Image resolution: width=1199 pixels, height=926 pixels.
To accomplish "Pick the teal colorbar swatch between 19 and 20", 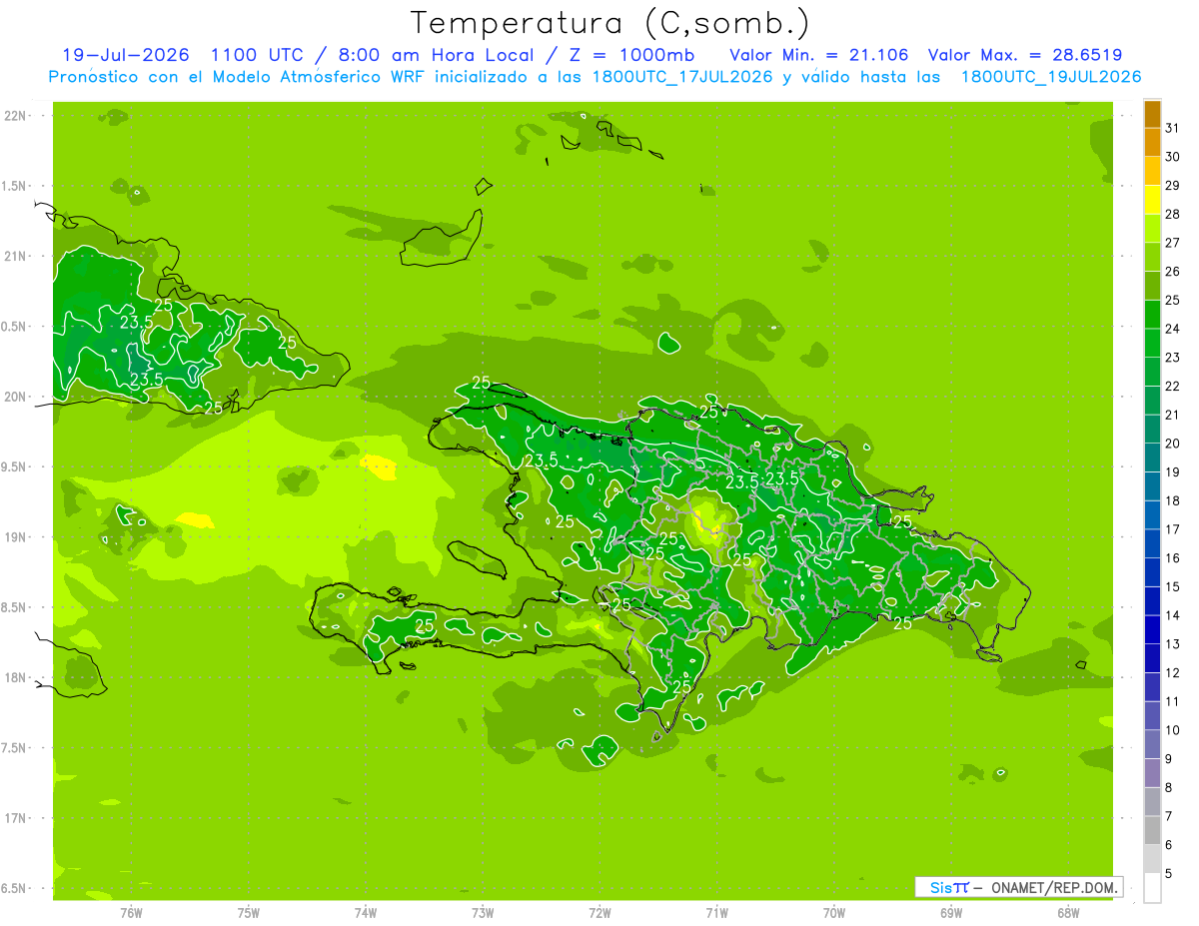I will pos(1152,458).
